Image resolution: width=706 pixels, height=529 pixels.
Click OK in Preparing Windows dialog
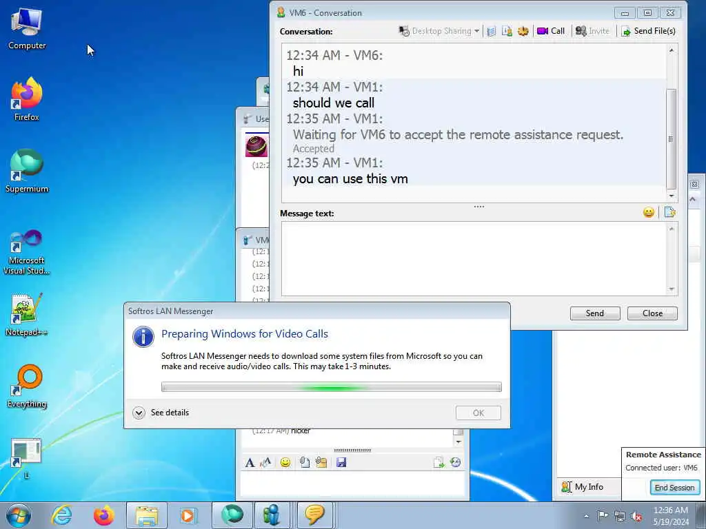tap(478, 413)
